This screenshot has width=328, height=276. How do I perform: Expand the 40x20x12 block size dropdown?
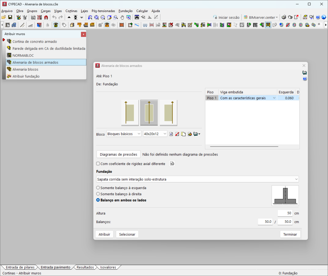pyautogui.click(x=155, y=134)
